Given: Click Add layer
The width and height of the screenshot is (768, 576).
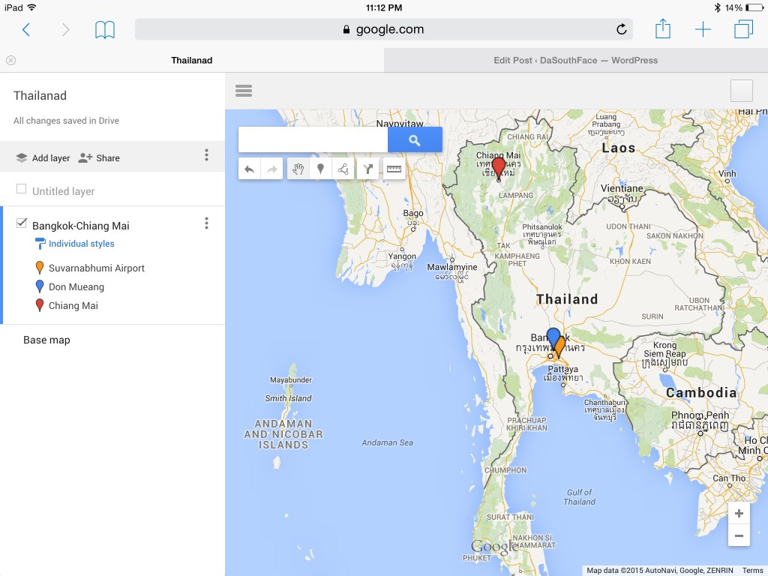Looking at the screenshot, I should pos(43,157).
